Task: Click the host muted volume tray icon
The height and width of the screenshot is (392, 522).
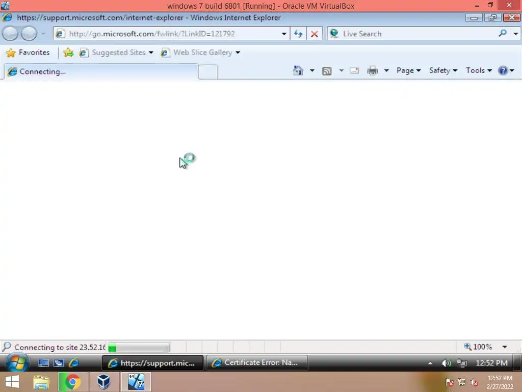Action: (x=474, y=382)
